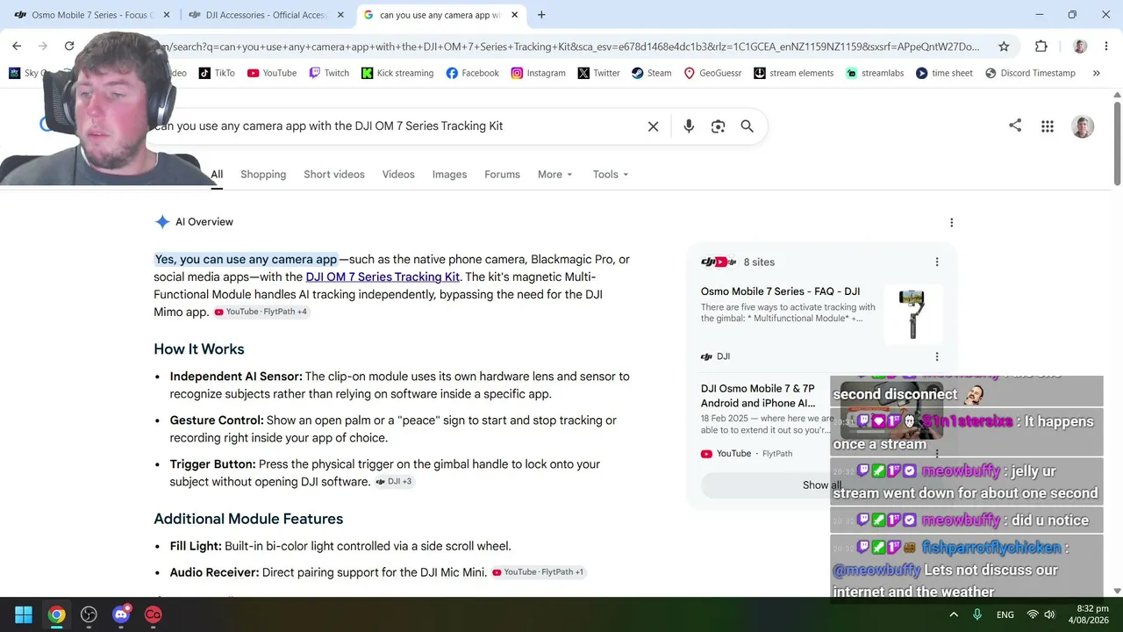This screenshot has height=632, width=1123.
Task: Open the stream elements bookmark
Action: point(793,73)
